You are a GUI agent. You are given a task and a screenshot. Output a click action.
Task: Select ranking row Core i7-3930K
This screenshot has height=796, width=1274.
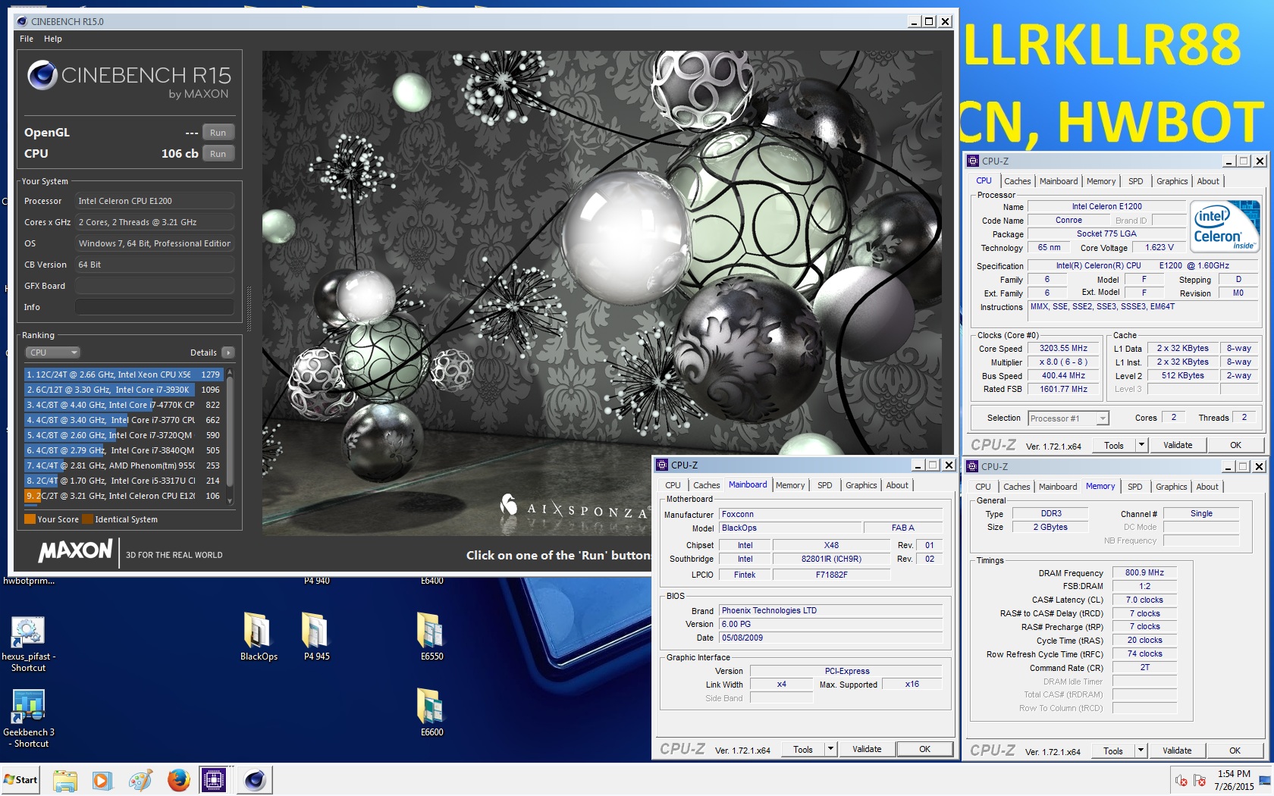coord(123,390)
